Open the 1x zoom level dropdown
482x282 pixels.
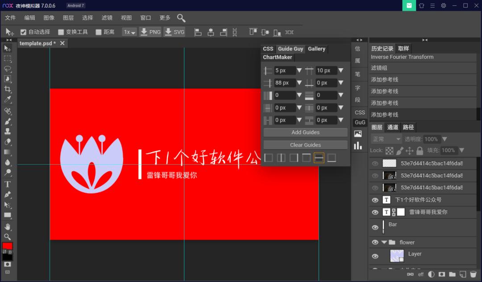point(129,32)
